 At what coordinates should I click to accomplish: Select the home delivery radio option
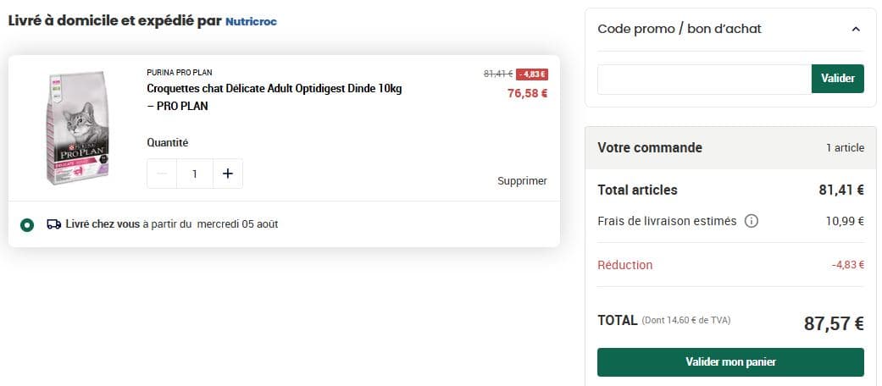(x=26, y=225)
